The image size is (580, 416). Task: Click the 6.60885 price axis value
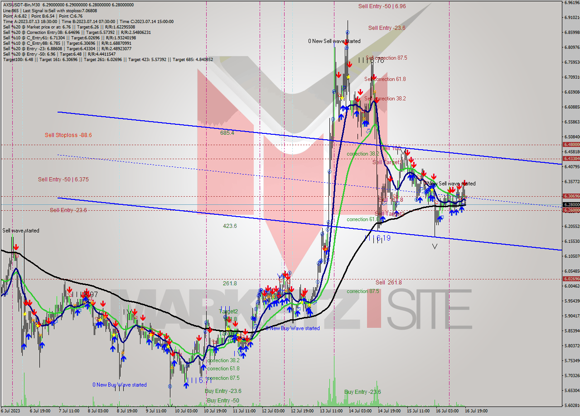pos(572,107)
